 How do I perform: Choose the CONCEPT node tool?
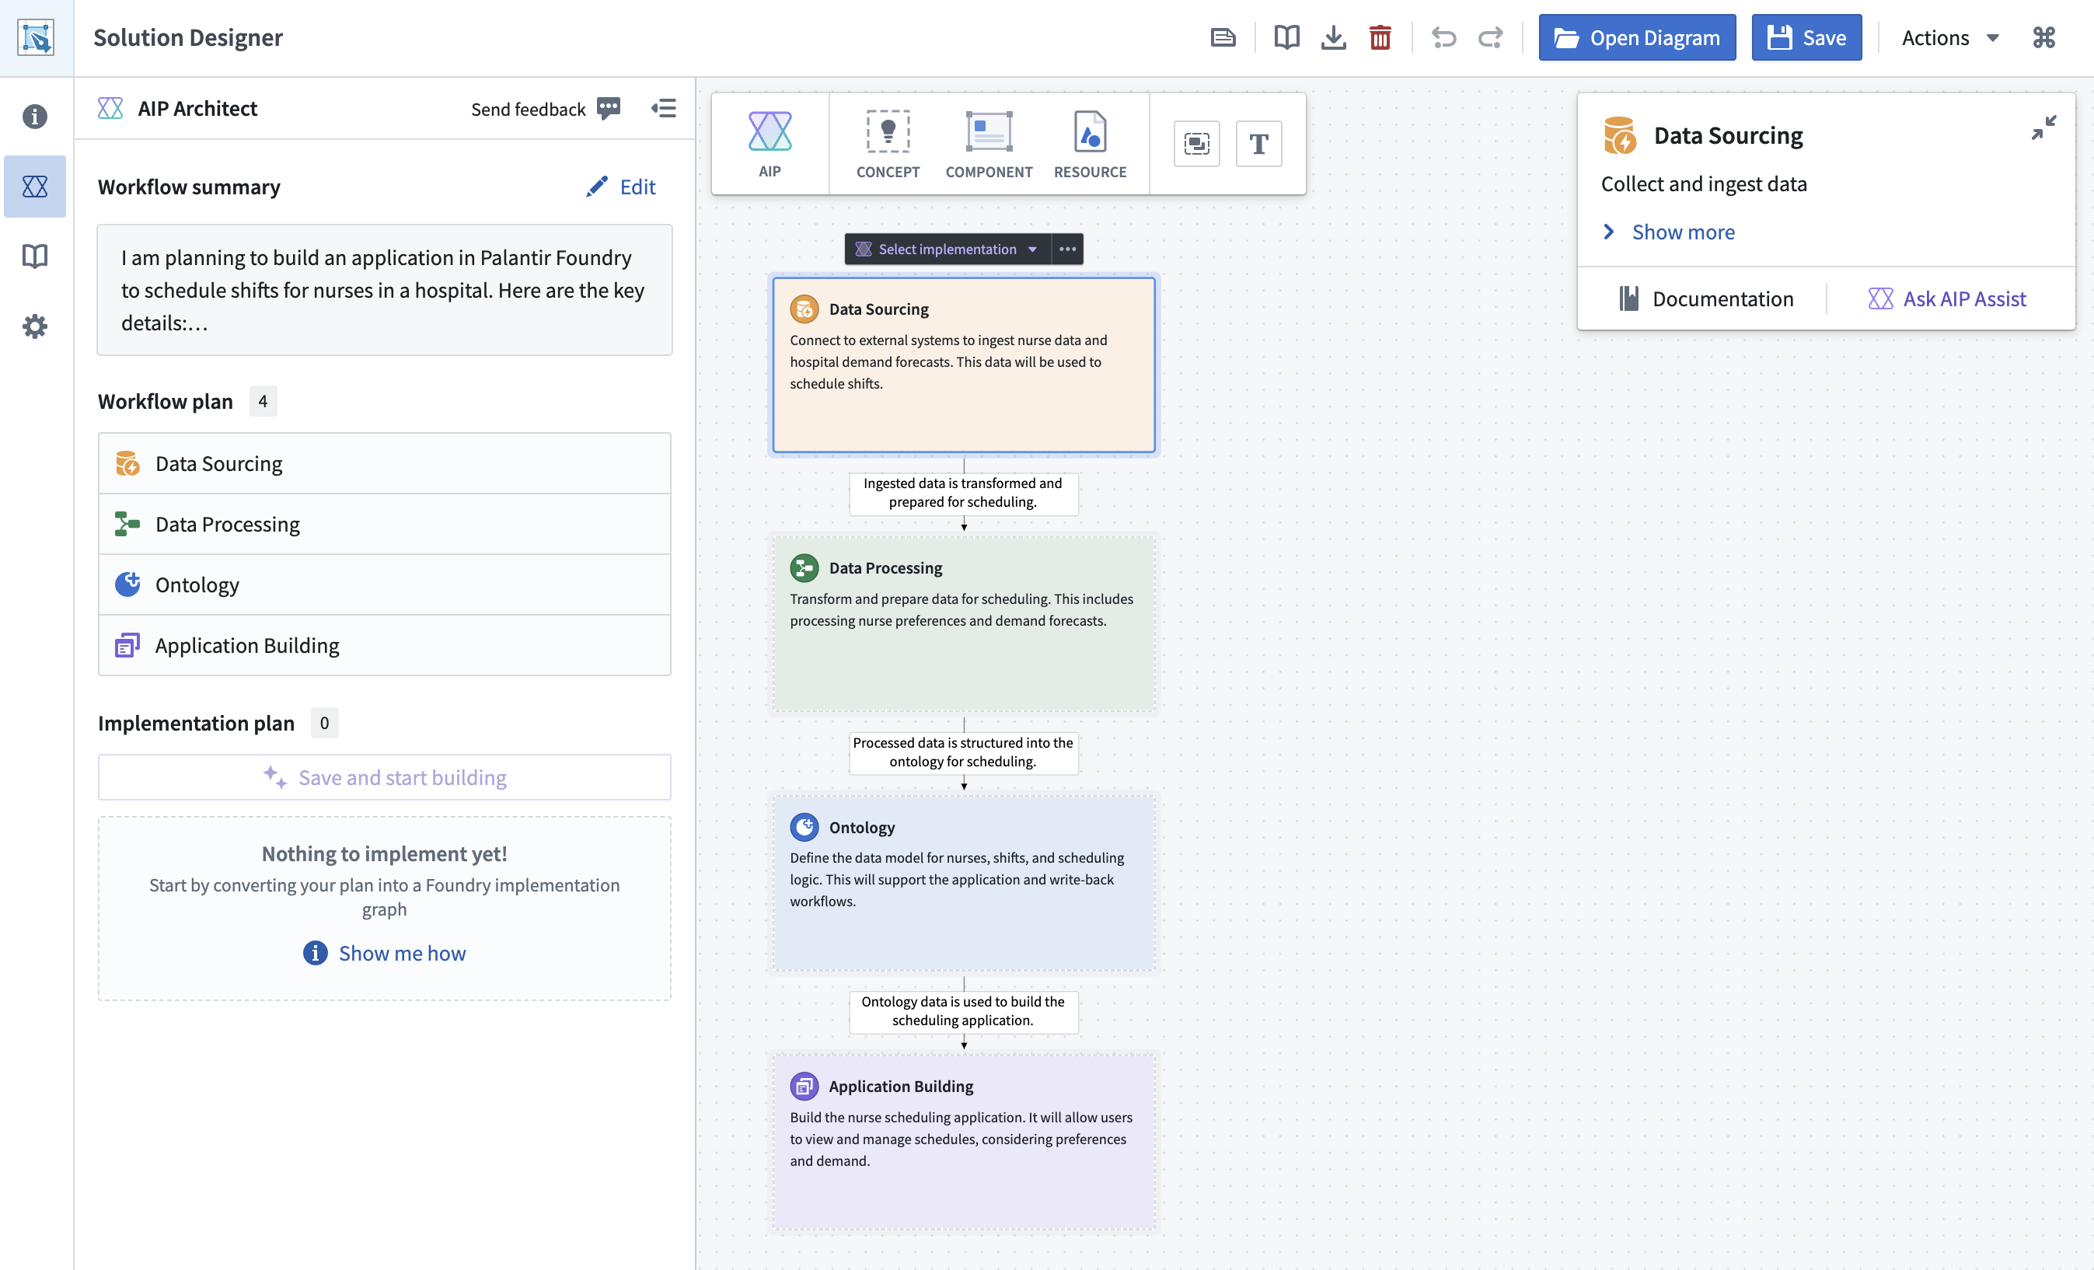click(887, 144)
